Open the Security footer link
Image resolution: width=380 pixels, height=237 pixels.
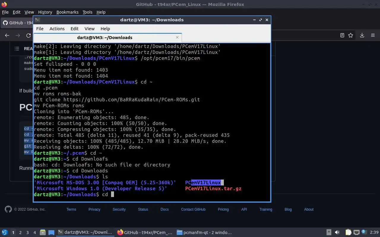[119, 209]
